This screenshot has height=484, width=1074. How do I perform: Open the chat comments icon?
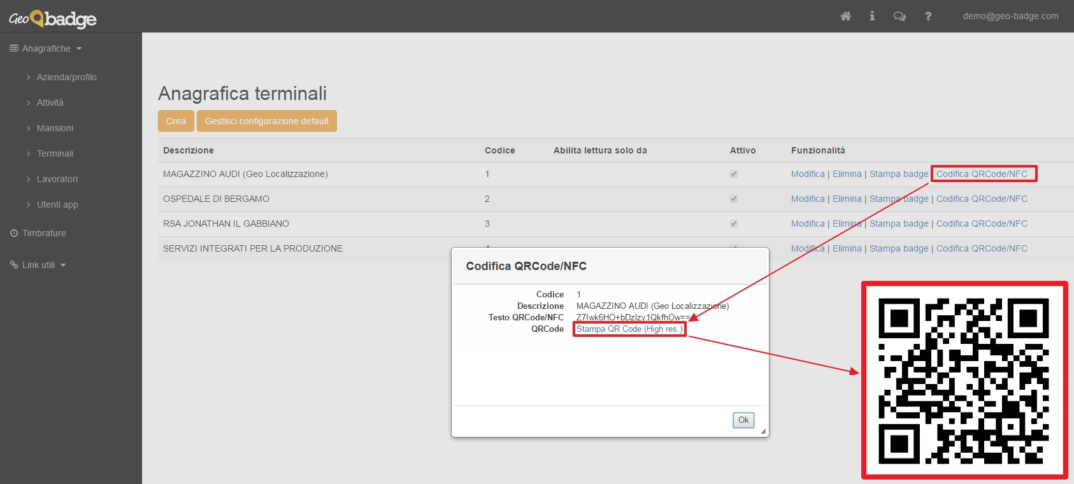[x=899, y=17]
